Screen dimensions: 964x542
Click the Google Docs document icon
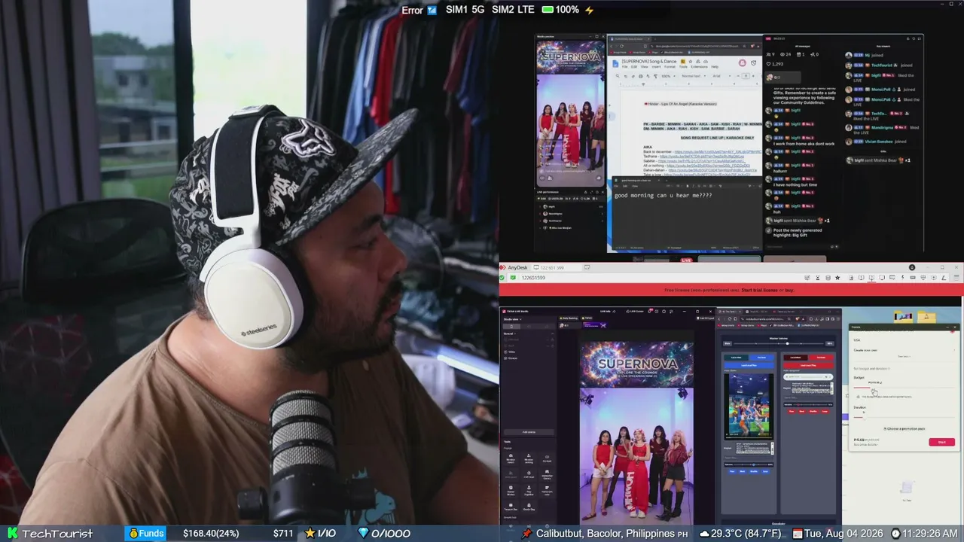point(615,64)
